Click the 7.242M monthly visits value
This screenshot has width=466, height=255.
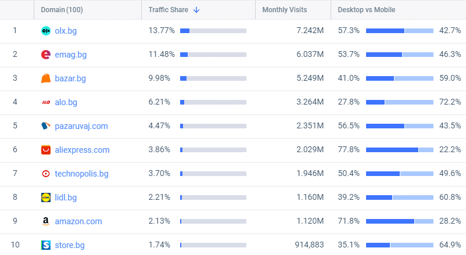310,31
